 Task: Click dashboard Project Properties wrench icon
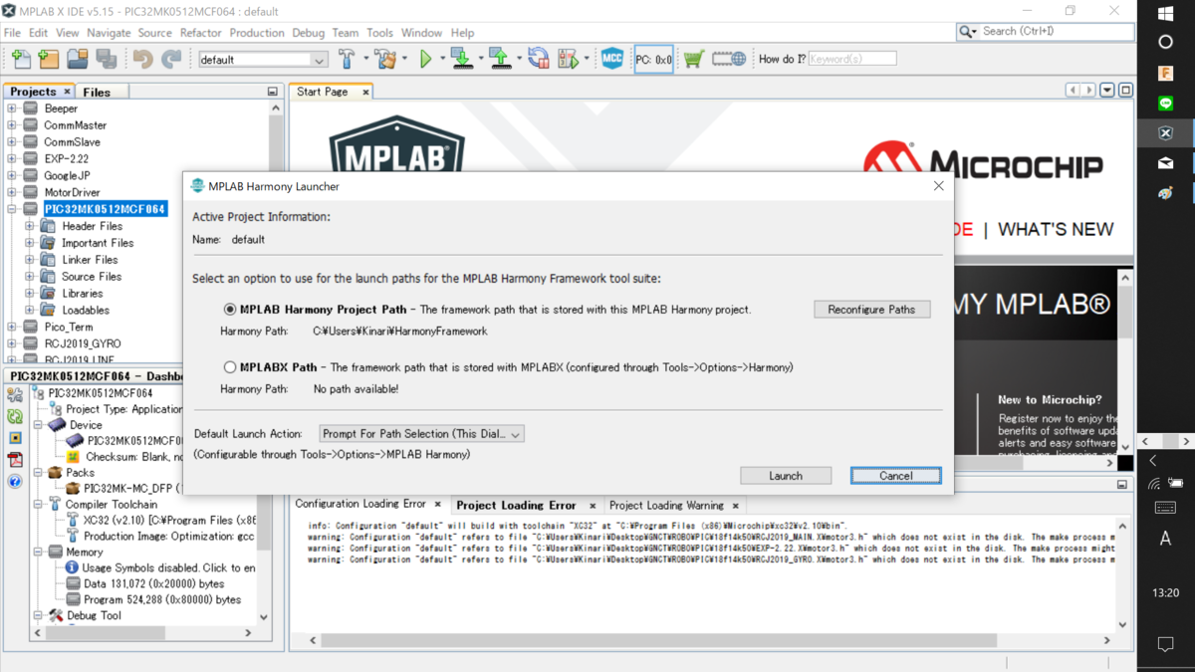click(15, 395)
